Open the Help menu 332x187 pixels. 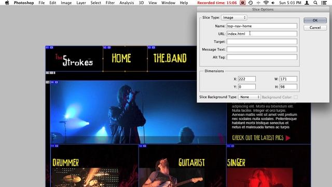(x=184, y=3)
